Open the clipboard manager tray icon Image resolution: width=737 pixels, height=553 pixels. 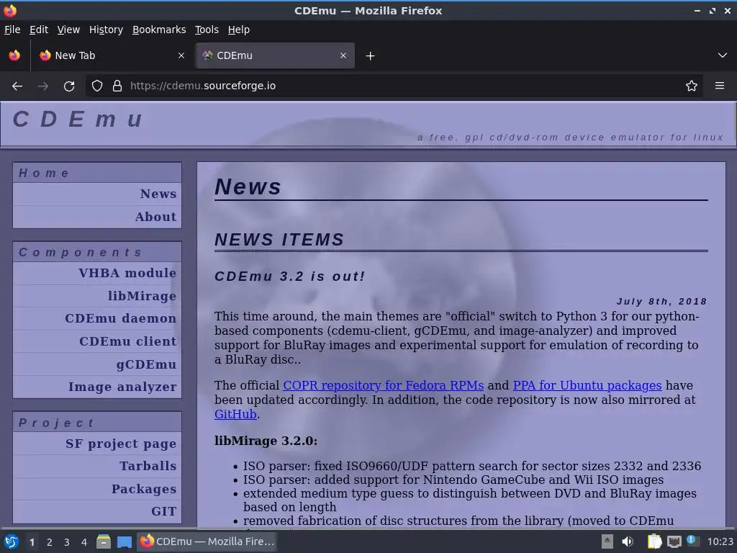click(x=654, y=541)
